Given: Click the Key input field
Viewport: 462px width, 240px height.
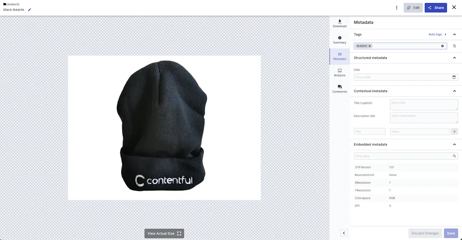Looking at the screenshot, I should (370, 132).
